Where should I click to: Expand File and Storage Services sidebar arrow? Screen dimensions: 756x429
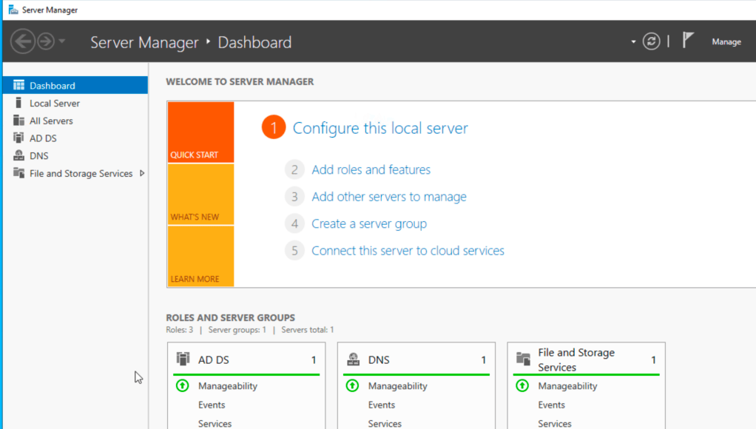click(x=142, y=173)
